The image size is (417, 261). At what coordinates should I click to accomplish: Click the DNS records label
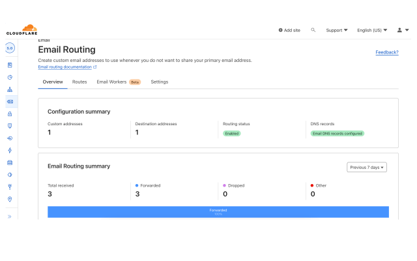pyautogui.click(x=323, y=124)
